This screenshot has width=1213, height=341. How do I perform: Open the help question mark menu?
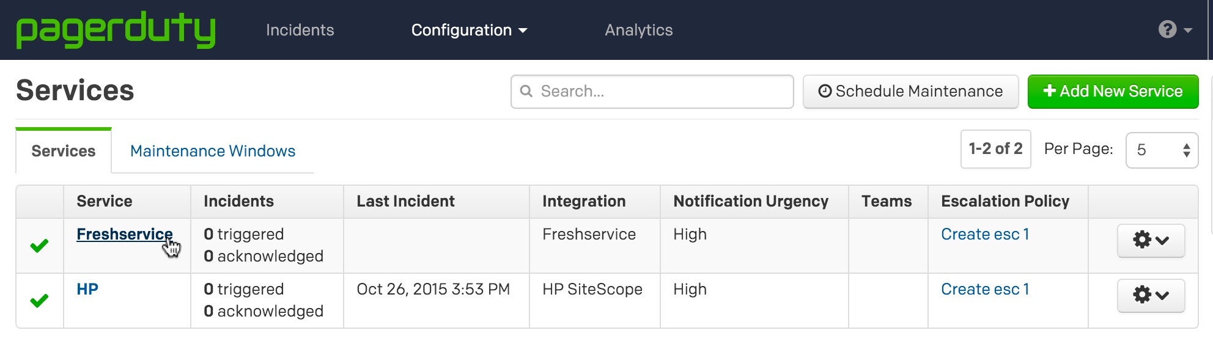[x=1174, y=29]
